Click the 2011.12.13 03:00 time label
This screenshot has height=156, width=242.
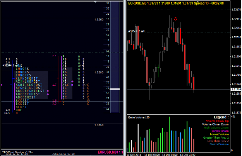64,154
